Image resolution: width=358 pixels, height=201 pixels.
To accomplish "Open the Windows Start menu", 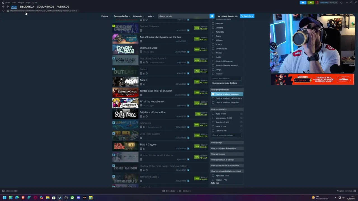I will click(x=4, y=198).
